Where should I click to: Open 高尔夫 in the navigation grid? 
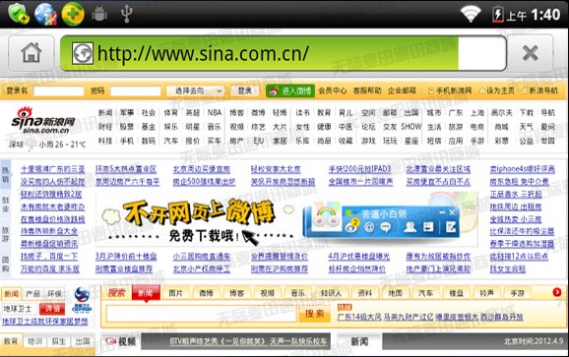pyautogui.click(x=501, y=113)
